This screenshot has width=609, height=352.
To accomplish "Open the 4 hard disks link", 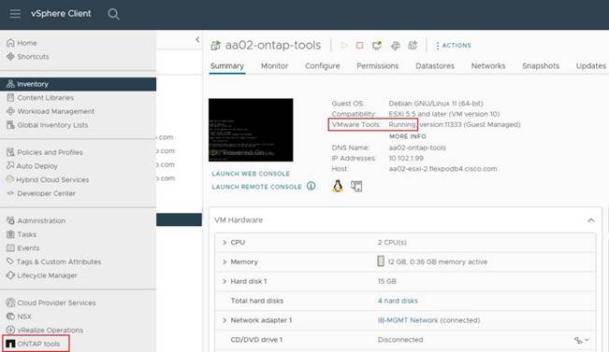I will pos(398,301).
